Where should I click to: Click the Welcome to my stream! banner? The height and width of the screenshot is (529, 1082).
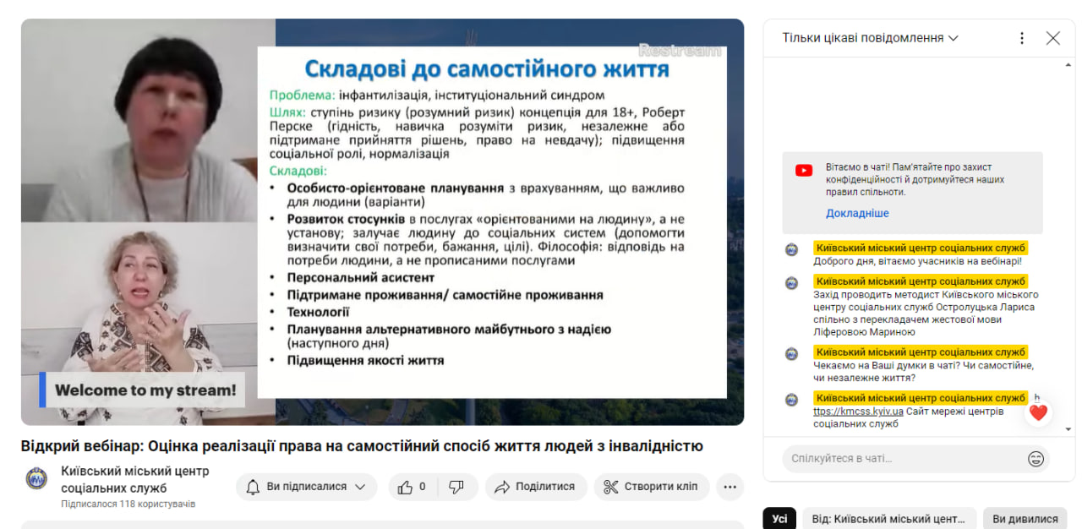point(141,390)
